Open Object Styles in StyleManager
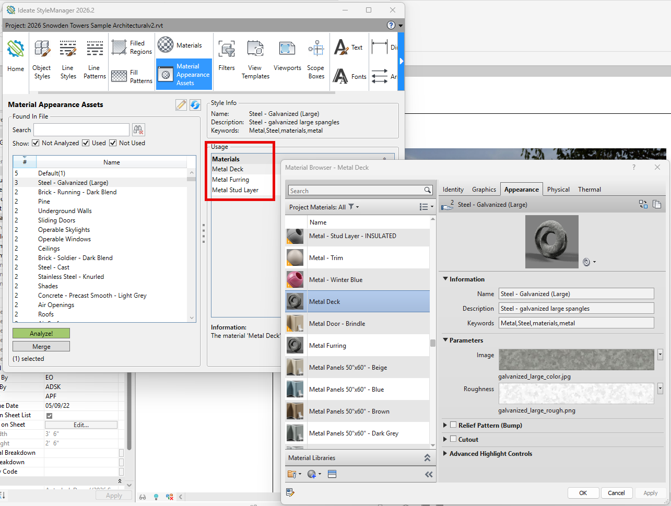 tap(42, 60)
